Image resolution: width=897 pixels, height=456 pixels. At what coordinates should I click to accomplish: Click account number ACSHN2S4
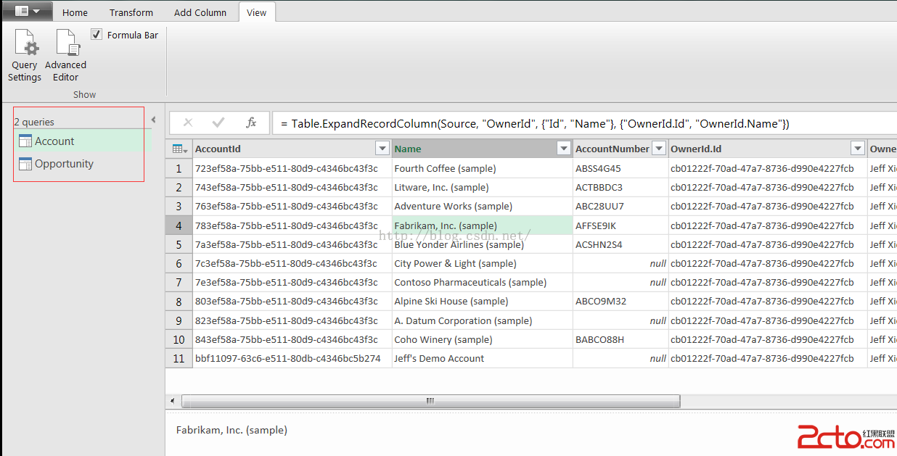click(x=620, y=244)
